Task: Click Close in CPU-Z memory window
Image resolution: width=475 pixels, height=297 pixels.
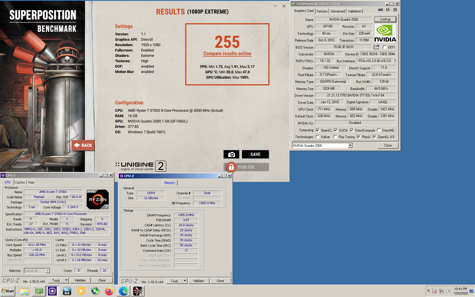Action: (220, 281)
